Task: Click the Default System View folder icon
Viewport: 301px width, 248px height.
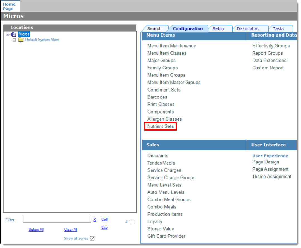Action: point(21,40)
